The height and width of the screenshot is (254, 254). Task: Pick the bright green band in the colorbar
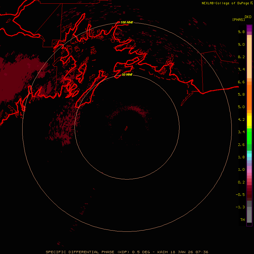click(x=249, y=136)
